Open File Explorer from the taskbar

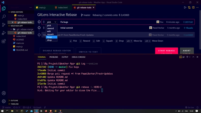point(12,111)
